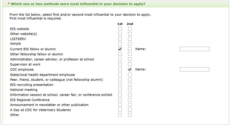Check 1st box for Supervisor at work
230x125 pixels.
tap(120, 64)
